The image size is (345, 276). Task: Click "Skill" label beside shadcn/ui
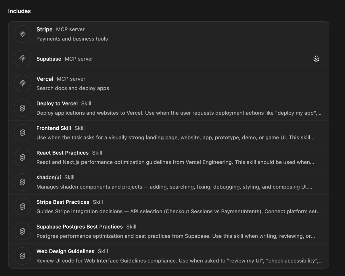coord(69,177)
